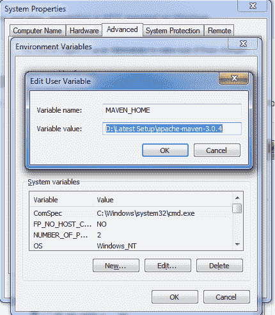Click the system variables scroll down arrow

tap(237, 245)
